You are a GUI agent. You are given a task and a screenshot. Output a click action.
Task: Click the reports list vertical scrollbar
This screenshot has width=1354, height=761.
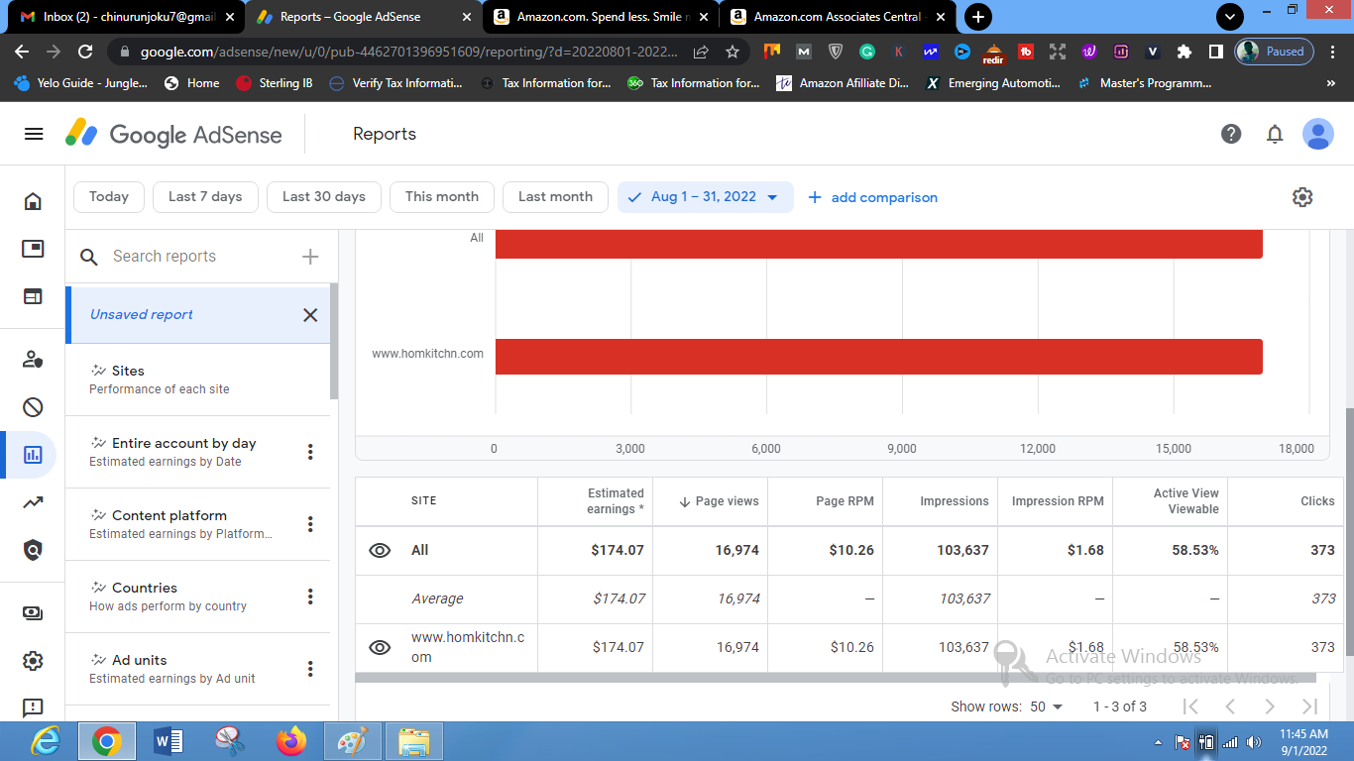pos(334,341)
